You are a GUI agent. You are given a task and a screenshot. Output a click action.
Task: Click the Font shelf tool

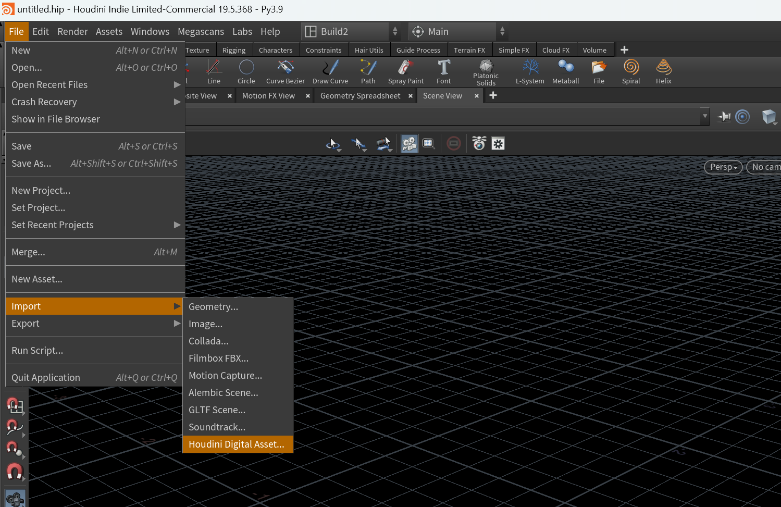pos(444,72)
